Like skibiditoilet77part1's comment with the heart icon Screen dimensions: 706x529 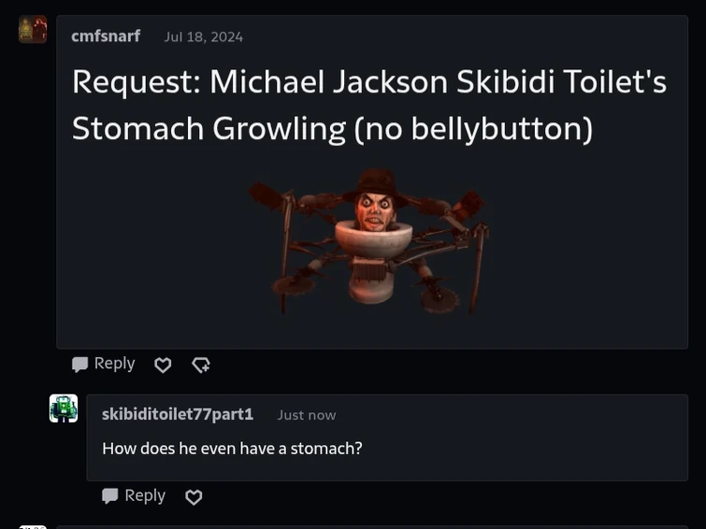194,497
